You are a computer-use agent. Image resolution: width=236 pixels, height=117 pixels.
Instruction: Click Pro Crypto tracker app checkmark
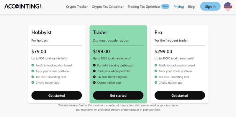pos(156,82)
